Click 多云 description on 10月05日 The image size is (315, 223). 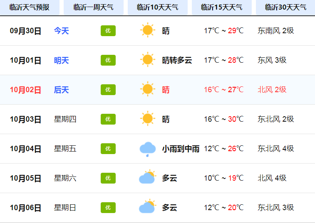[x=169, y=178]
